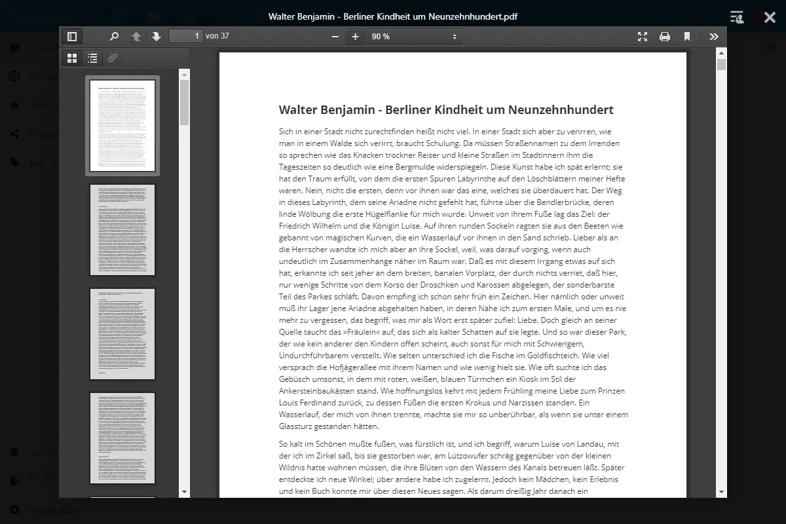Click the document scrollbar up arrow
Image resolution: width=786 pixels, height=524 pixels.
click(722, 52)
